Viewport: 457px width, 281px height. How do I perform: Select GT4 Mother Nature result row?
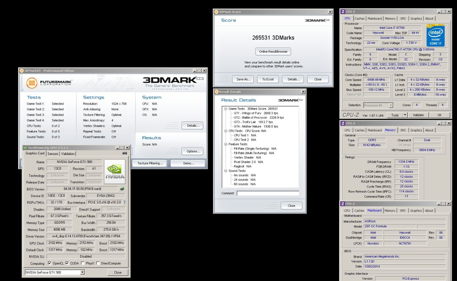tap(256, 126)
